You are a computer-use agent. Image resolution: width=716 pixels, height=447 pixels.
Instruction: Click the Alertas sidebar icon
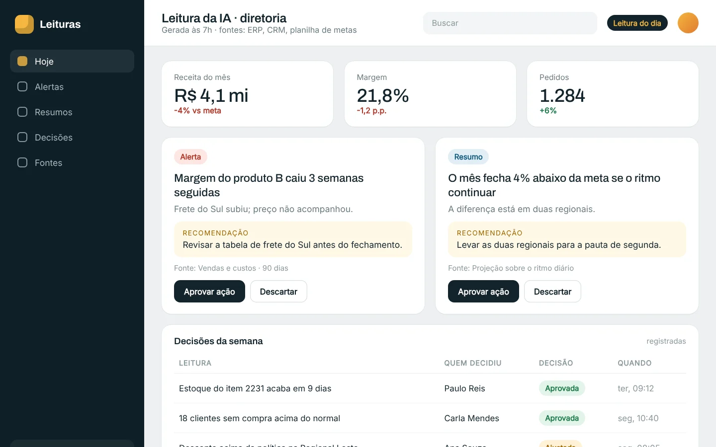pos(22,86)
